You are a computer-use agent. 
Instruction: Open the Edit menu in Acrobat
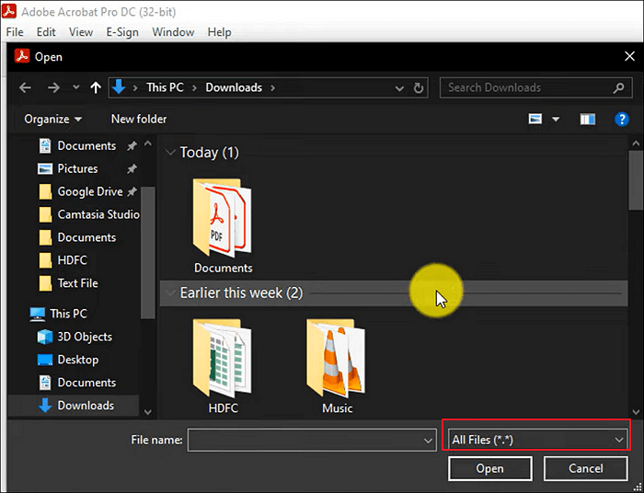pyautogui.click(x=46, y=32)
